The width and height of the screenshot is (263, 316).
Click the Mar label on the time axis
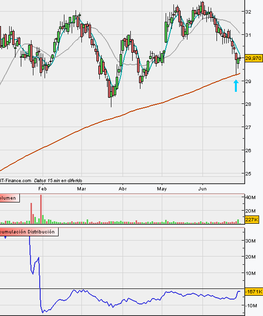click(81, 188)
